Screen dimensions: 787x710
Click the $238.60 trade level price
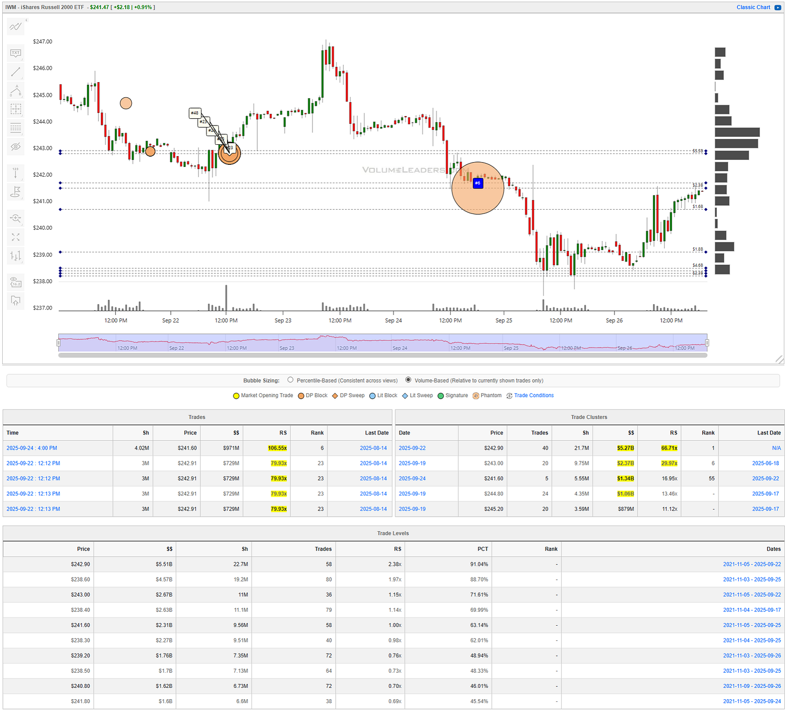coord(81,579)
